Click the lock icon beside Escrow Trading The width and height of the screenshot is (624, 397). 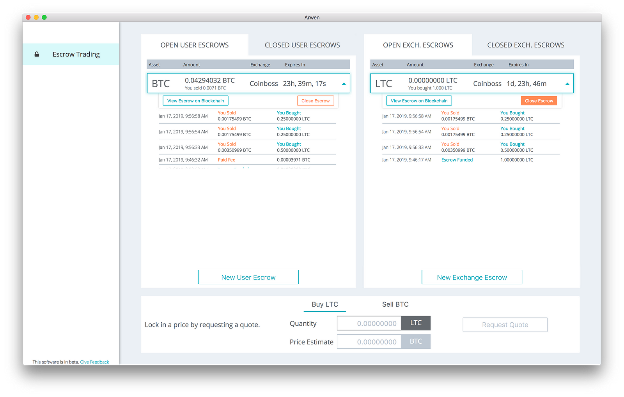click(x=37, y=54)
